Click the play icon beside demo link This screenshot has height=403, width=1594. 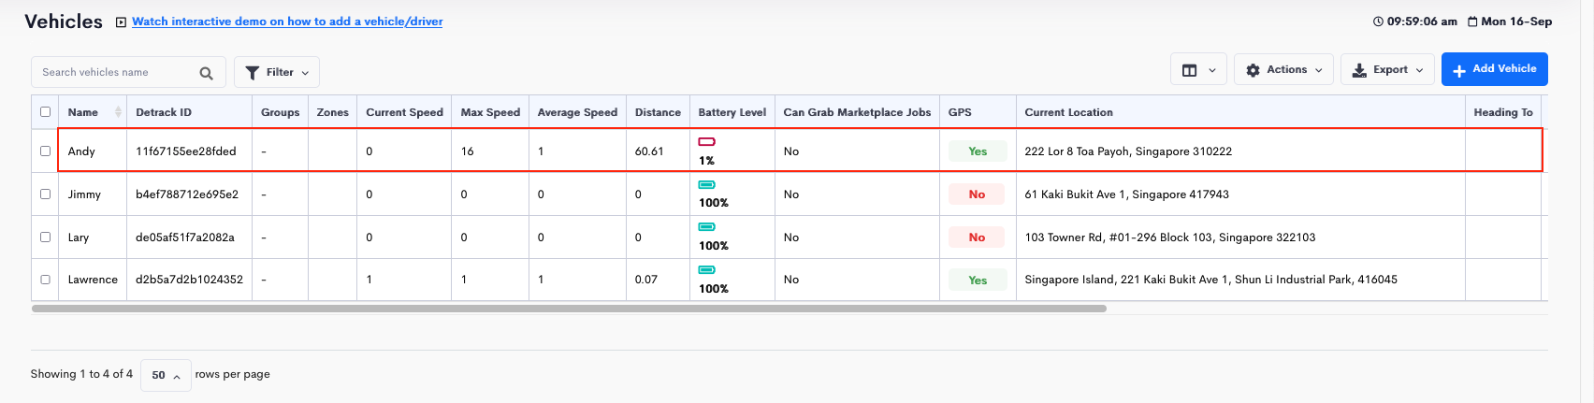[x=121, y=22]
